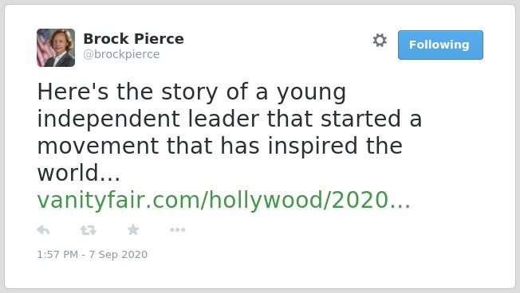The height and width of the screenshot is (293, 520).
Task: Open Brock Pierce's profile via display name
Action: pyautogui.click(x=133, y=39)
